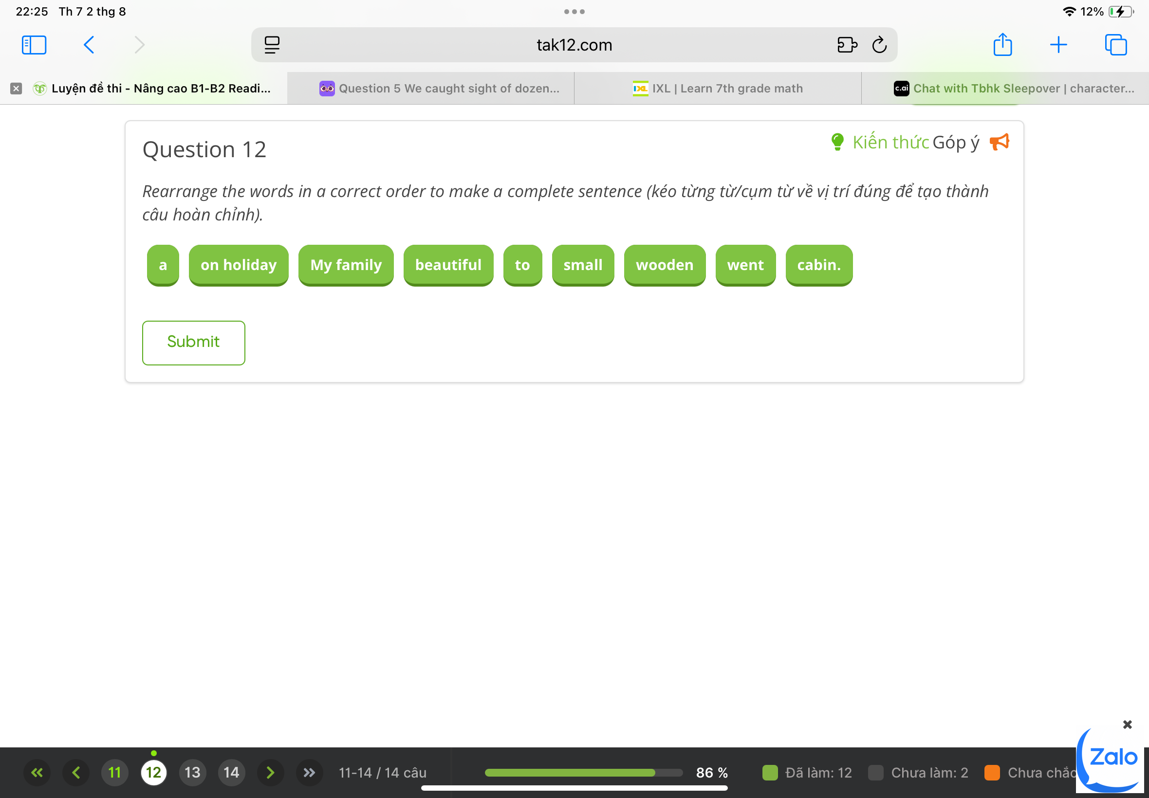
Task: Select the 'My family' word tile
Action: click(346, 265)
